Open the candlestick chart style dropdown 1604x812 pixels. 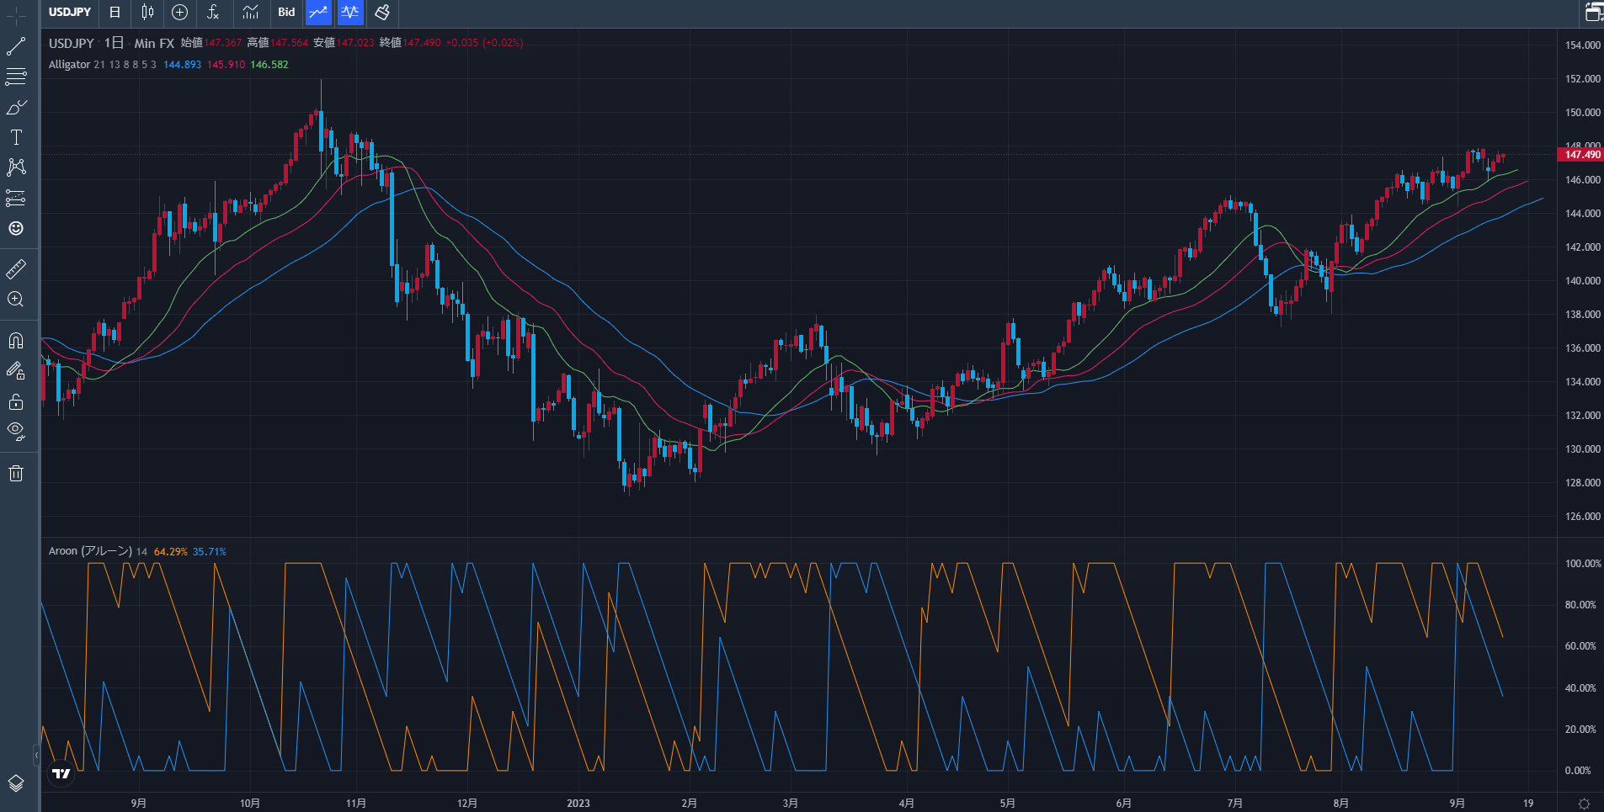(147, 13)
